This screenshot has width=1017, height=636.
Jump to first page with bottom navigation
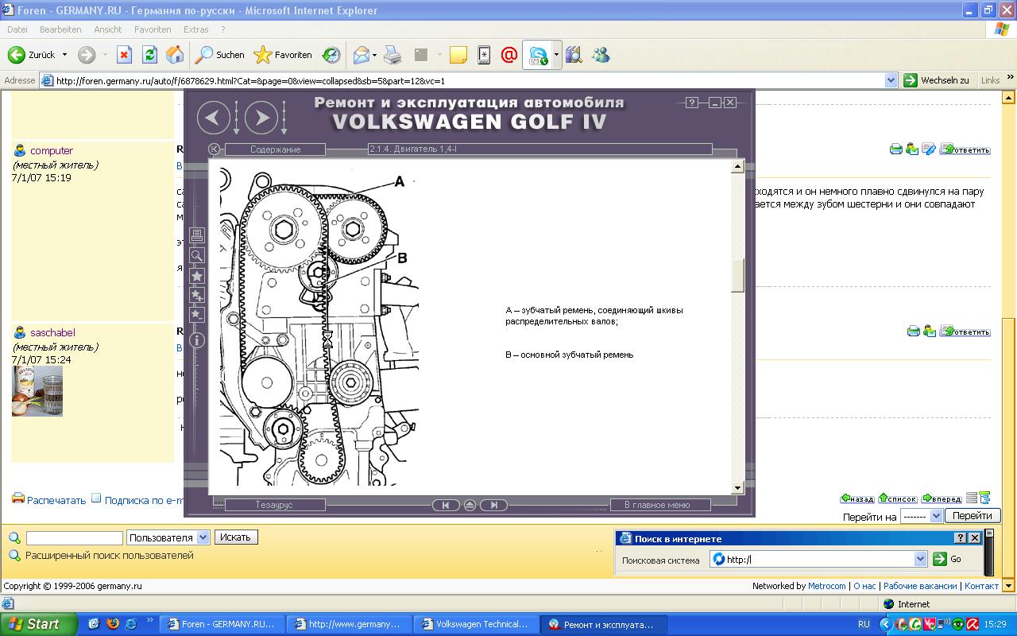point(446,505)
